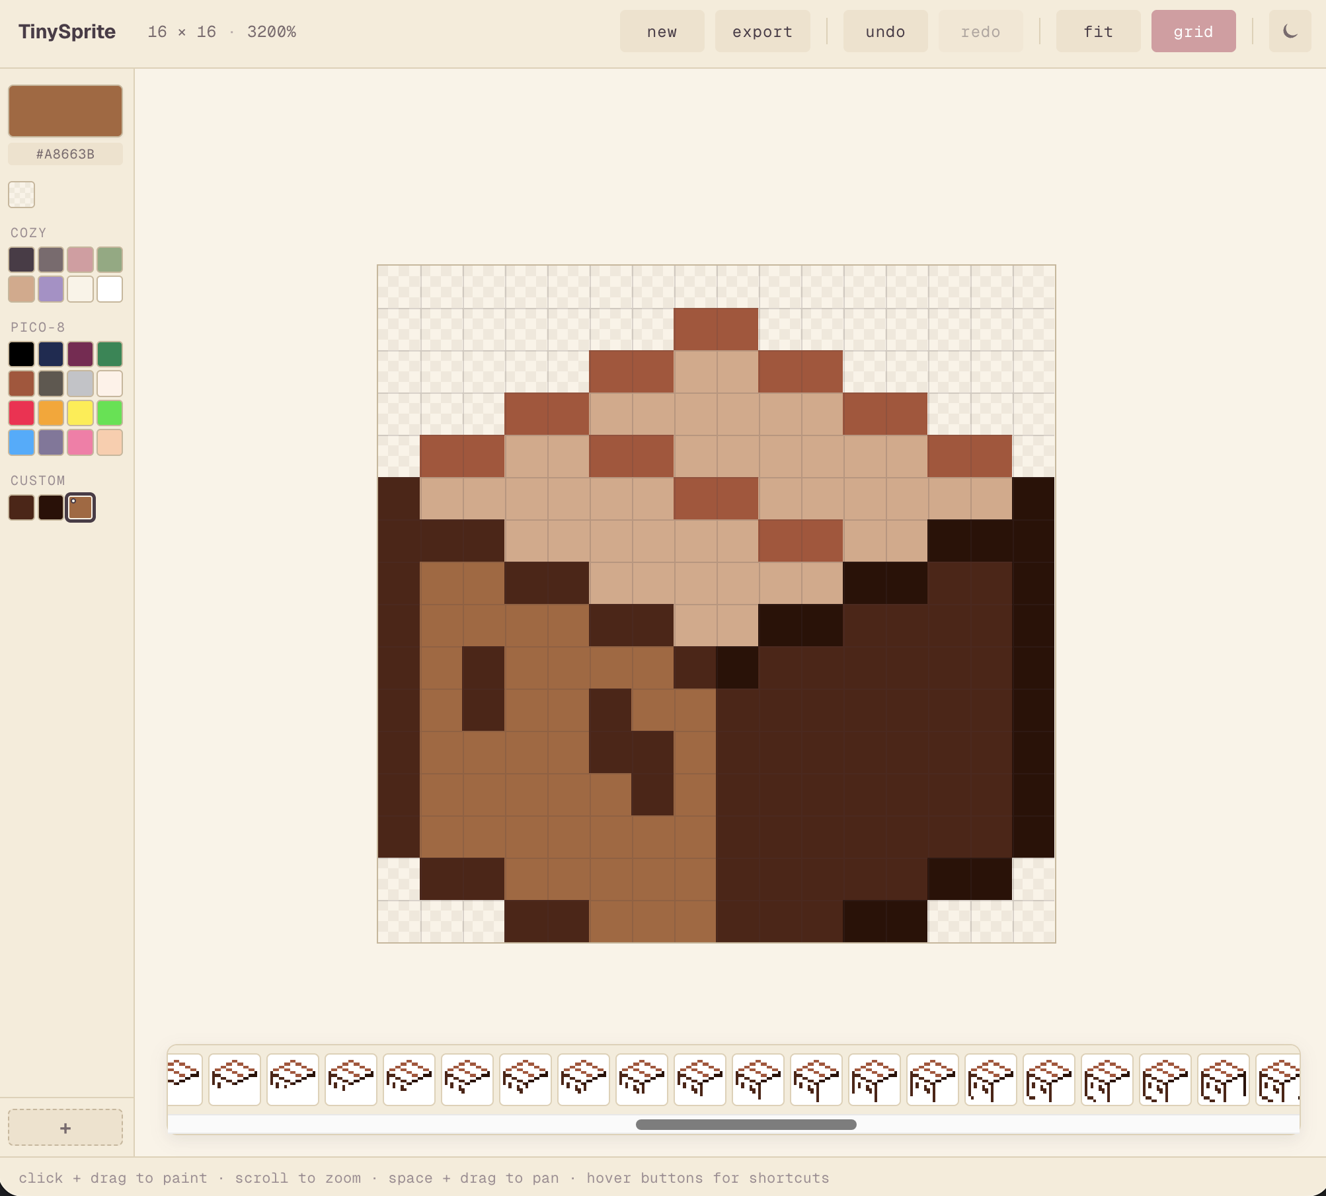Open the last fully visible history thumbnail
Screen dimensions: 1326x1196
click(1223, 1080)
